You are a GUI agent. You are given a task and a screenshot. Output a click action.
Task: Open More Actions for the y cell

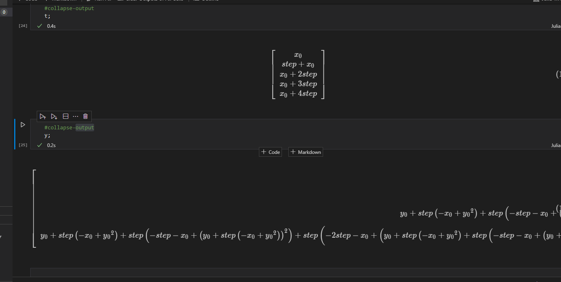pyautogui.click(x=76, y=116)
